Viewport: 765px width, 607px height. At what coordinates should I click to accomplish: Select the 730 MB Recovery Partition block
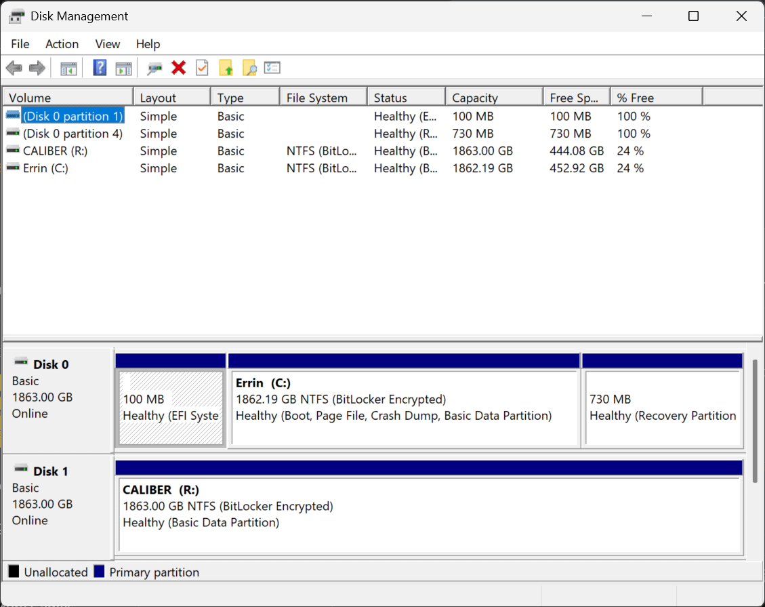[663, 407]
